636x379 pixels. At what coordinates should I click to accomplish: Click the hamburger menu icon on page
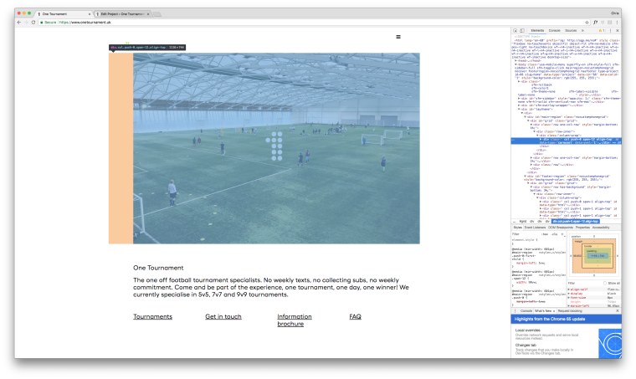397,37
